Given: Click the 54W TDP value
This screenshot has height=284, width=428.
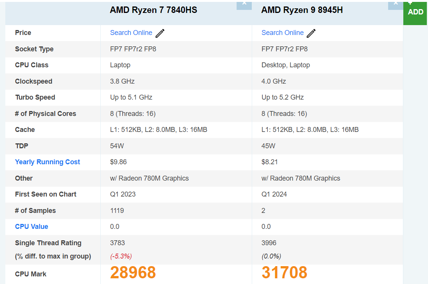Looking at the screenshot, I should click(117, 146).
